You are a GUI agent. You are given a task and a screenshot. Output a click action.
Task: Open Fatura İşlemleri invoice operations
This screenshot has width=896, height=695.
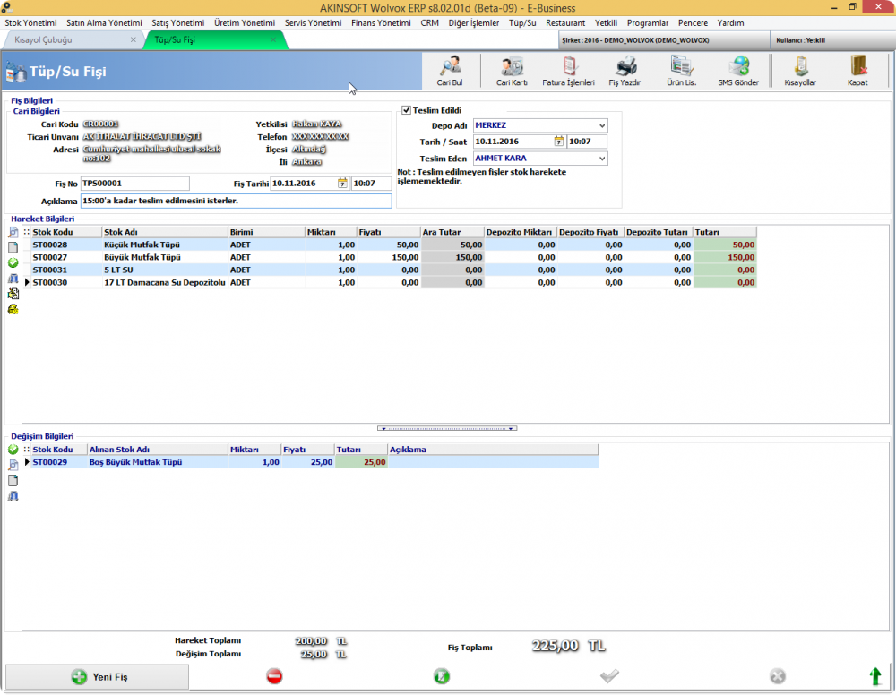click(569, 71)
